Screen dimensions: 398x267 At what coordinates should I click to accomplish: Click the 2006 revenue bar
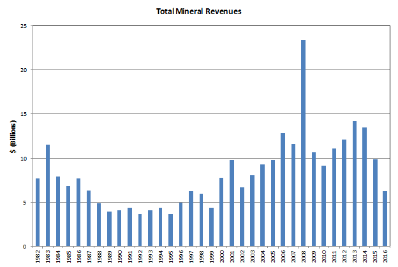(283, 190)
